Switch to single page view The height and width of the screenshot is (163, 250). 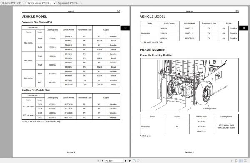tap(232, 161)
